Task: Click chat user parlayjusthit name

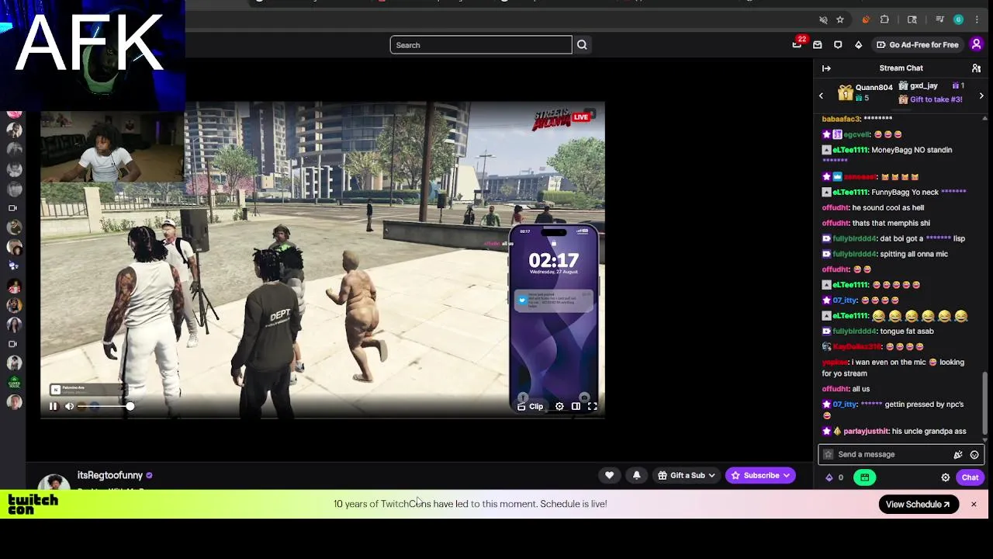Action: coord(866,431)
